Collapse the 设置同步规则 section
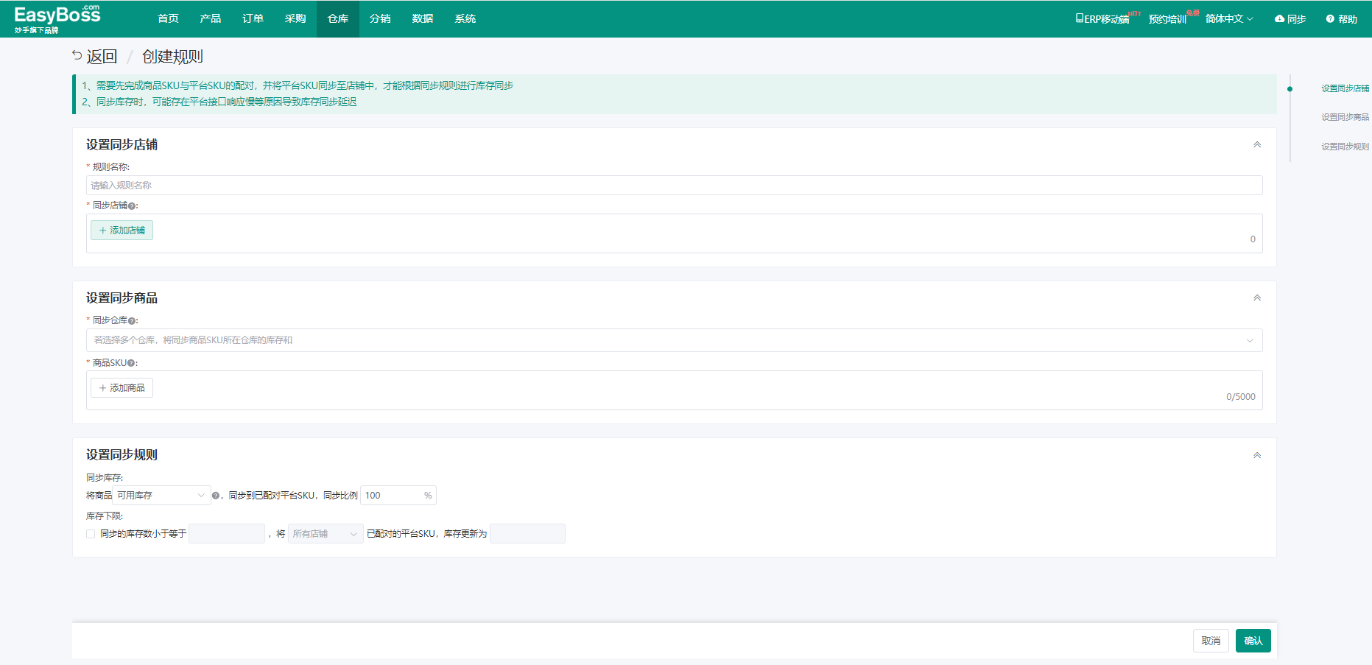1372x665 pixels. [x=1257, y=455]
